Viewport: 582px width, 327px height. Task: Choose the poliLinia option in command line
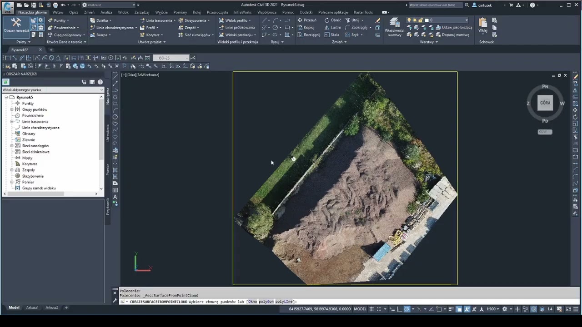tap(284, 302)
